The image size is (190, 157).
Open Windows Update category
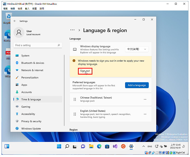[38, 128]
